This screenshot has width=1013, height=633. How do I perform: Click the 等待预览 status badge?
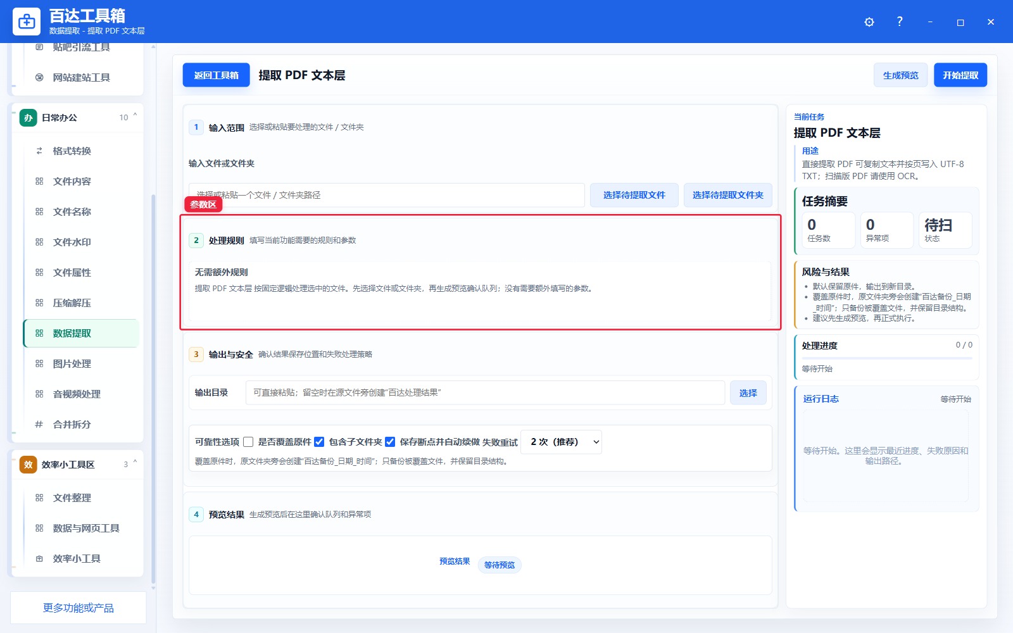pyautogui.click(x=500, y=565)
